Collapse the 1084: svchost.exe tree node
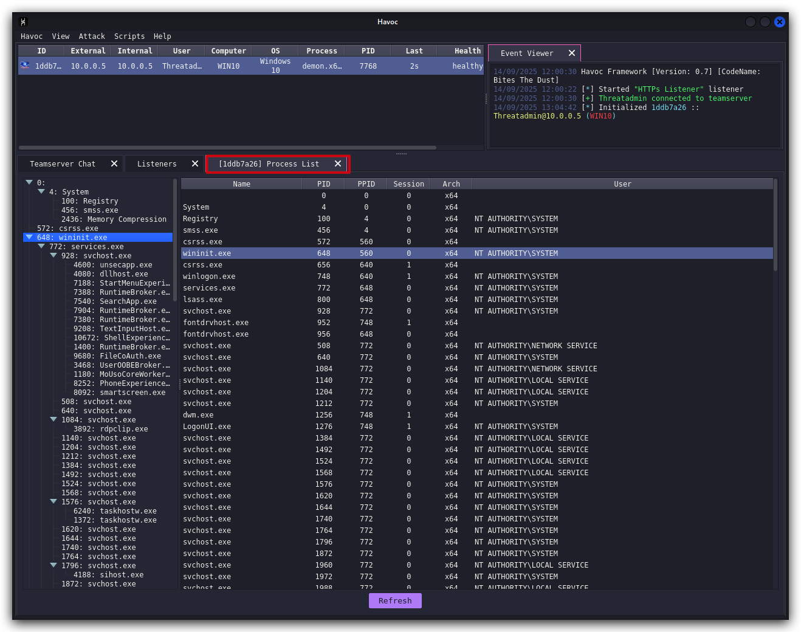The height and width of the screenshot is (632, 801). pos(53,419)
